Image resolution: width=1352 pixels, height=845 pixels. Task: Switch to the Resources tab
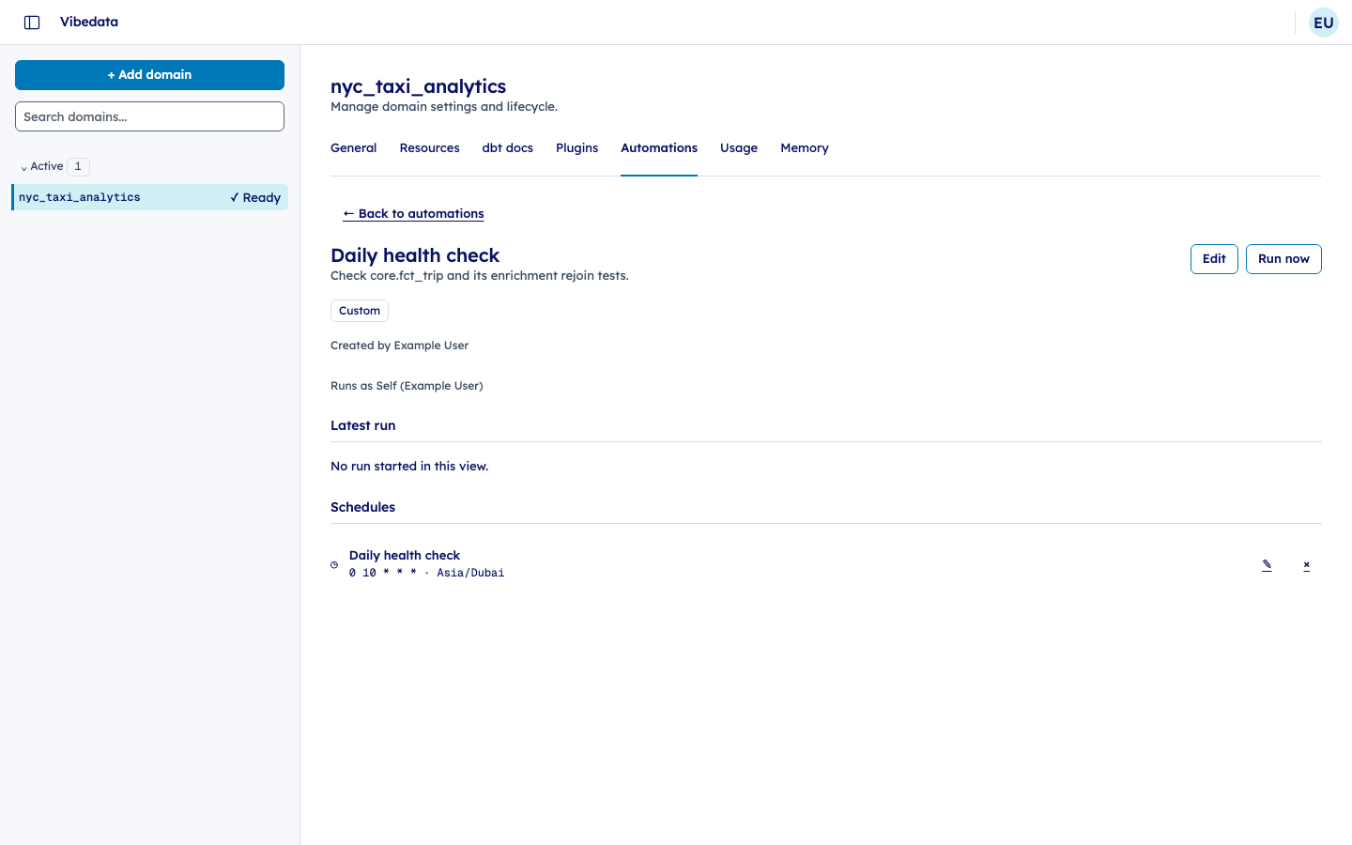(x=429, y=148)
